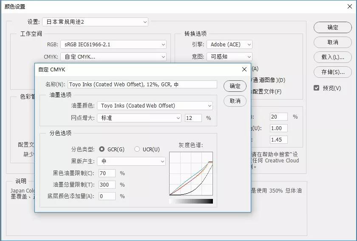Open the 引擎 Adobe (ACE) dropdown
The height and width of the screenshot is (241, 357).
tap(229, 44)
